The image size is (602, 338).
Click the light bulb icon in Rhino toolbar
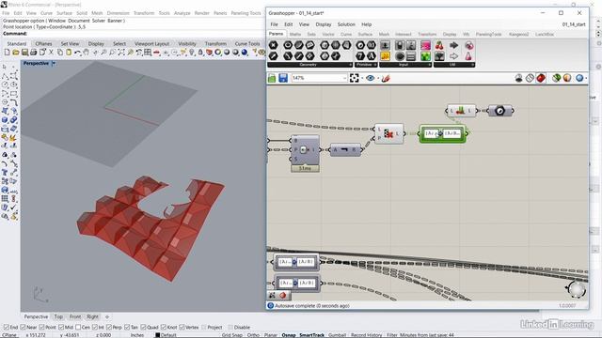tap(192, 53)
